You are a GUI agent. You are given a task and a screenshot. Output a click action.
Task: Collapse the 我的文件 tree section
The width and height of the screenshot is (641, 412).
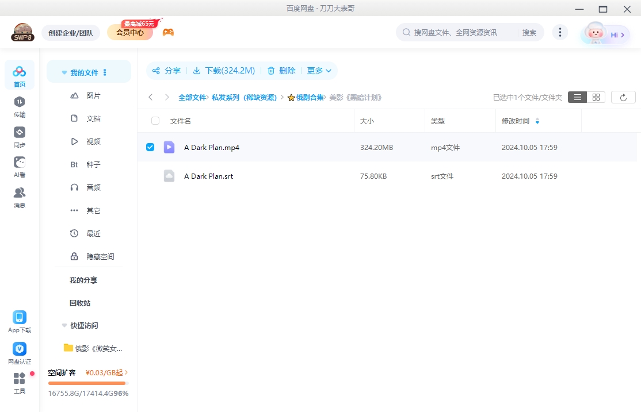pos(64,73)
